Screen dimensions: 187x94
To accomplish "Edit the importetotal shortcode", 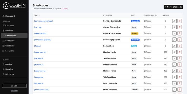I will (174, 33).
